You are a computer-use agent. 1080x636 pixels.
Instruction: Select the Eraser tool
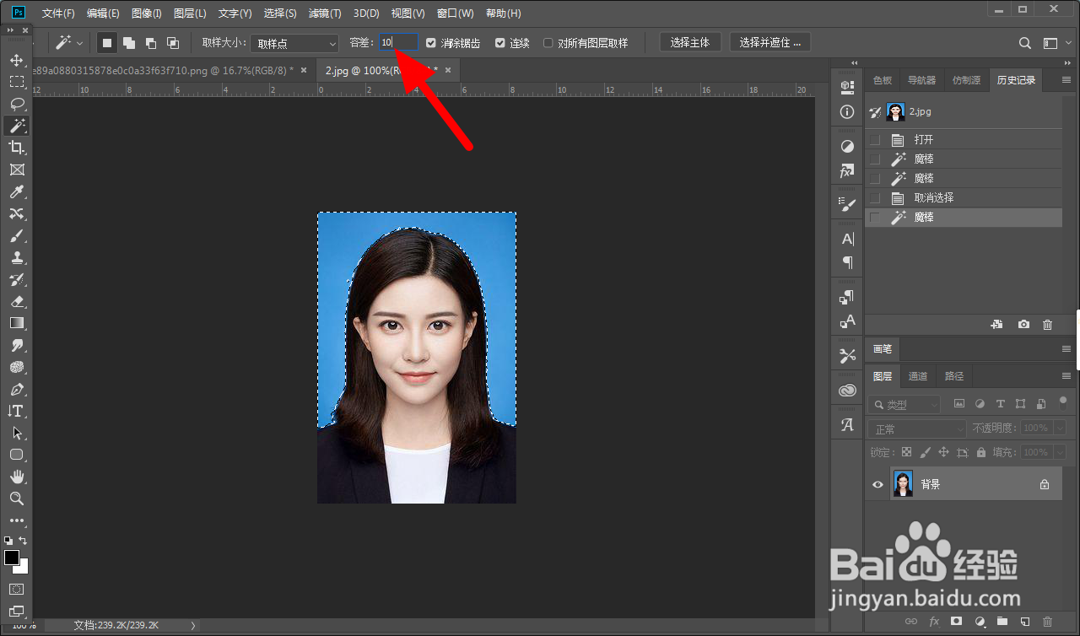point(16,301)
